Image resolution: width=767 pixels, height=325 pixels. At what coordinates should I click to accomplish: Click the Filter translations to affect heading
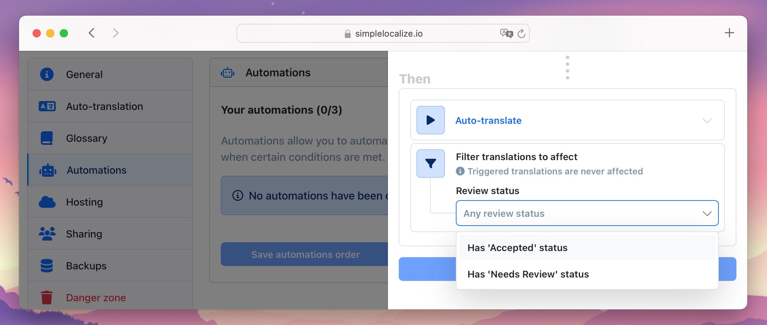[516, 157]
